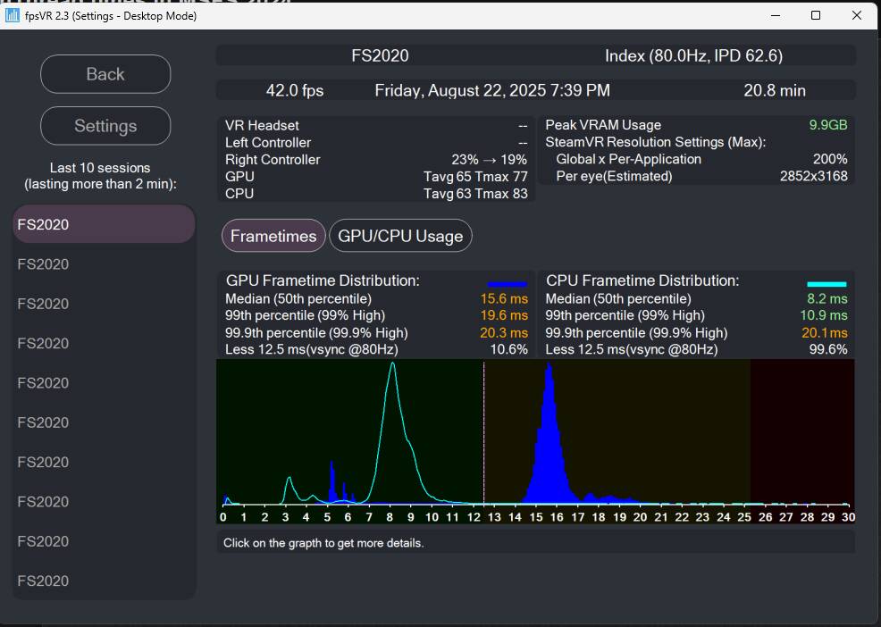Click the "SteamVR Resolution Settings (Max):" label

pos(656,142)
